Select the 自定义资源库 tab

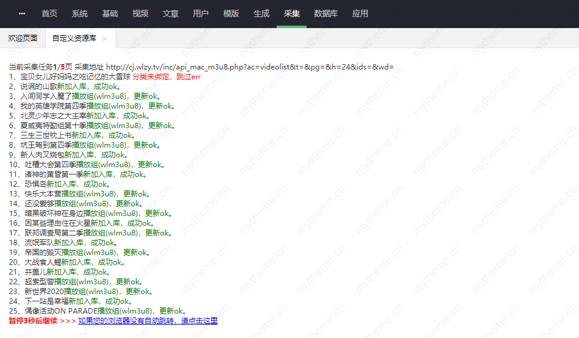74,38
